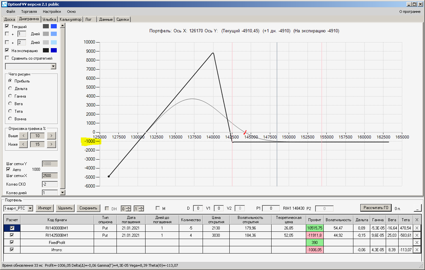Switch to the 'Калькулятор' tab
The height and width of the screenshot is (270, 425).
coord(70,19)
